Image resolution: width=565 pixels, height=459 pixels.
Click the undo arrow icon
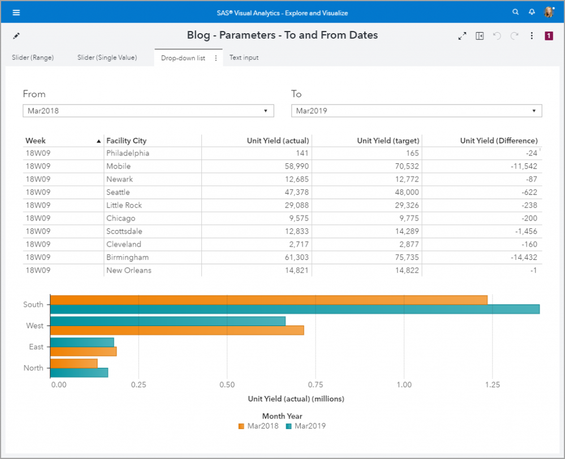(497, 36)
